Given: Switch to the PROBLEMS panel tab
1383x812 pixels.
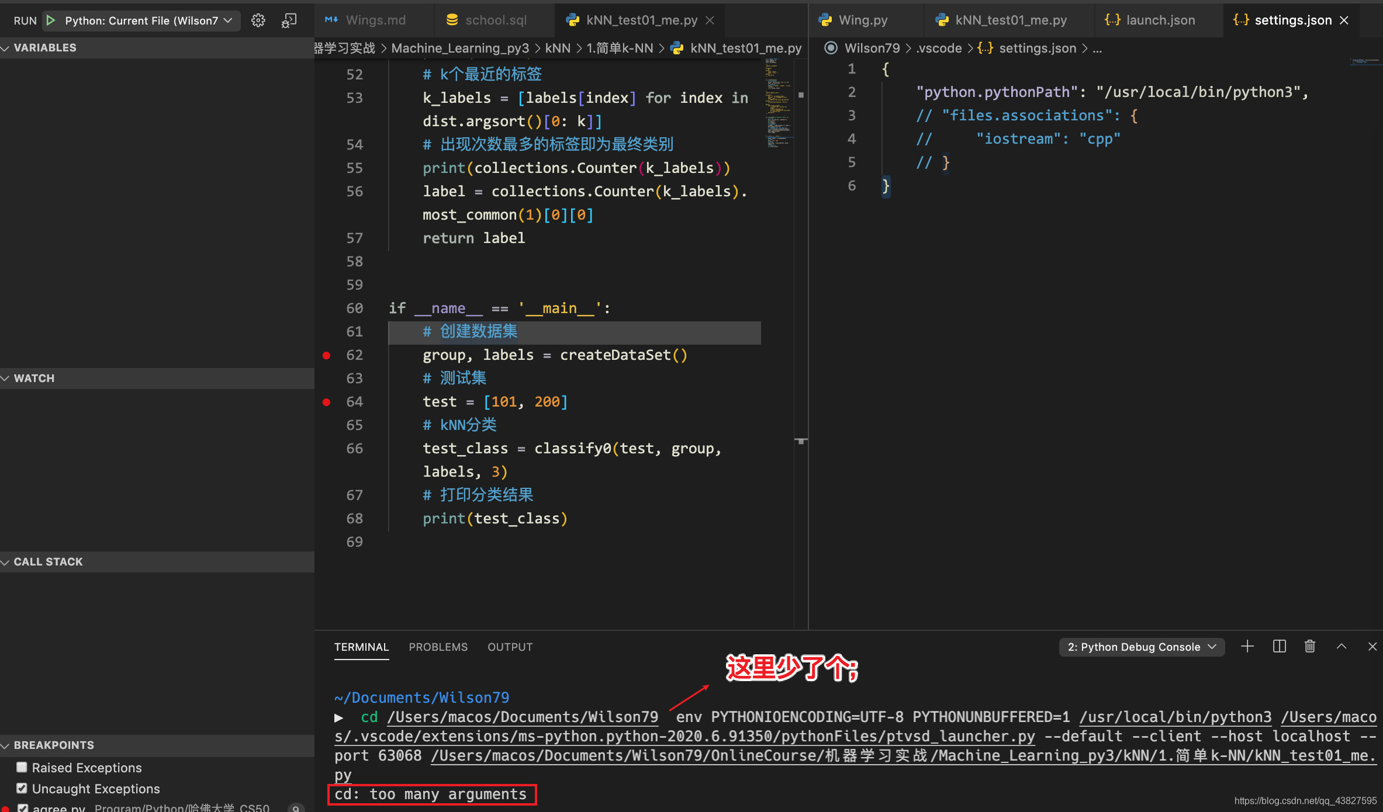Looking at the screenshot, I should [438, 647].
